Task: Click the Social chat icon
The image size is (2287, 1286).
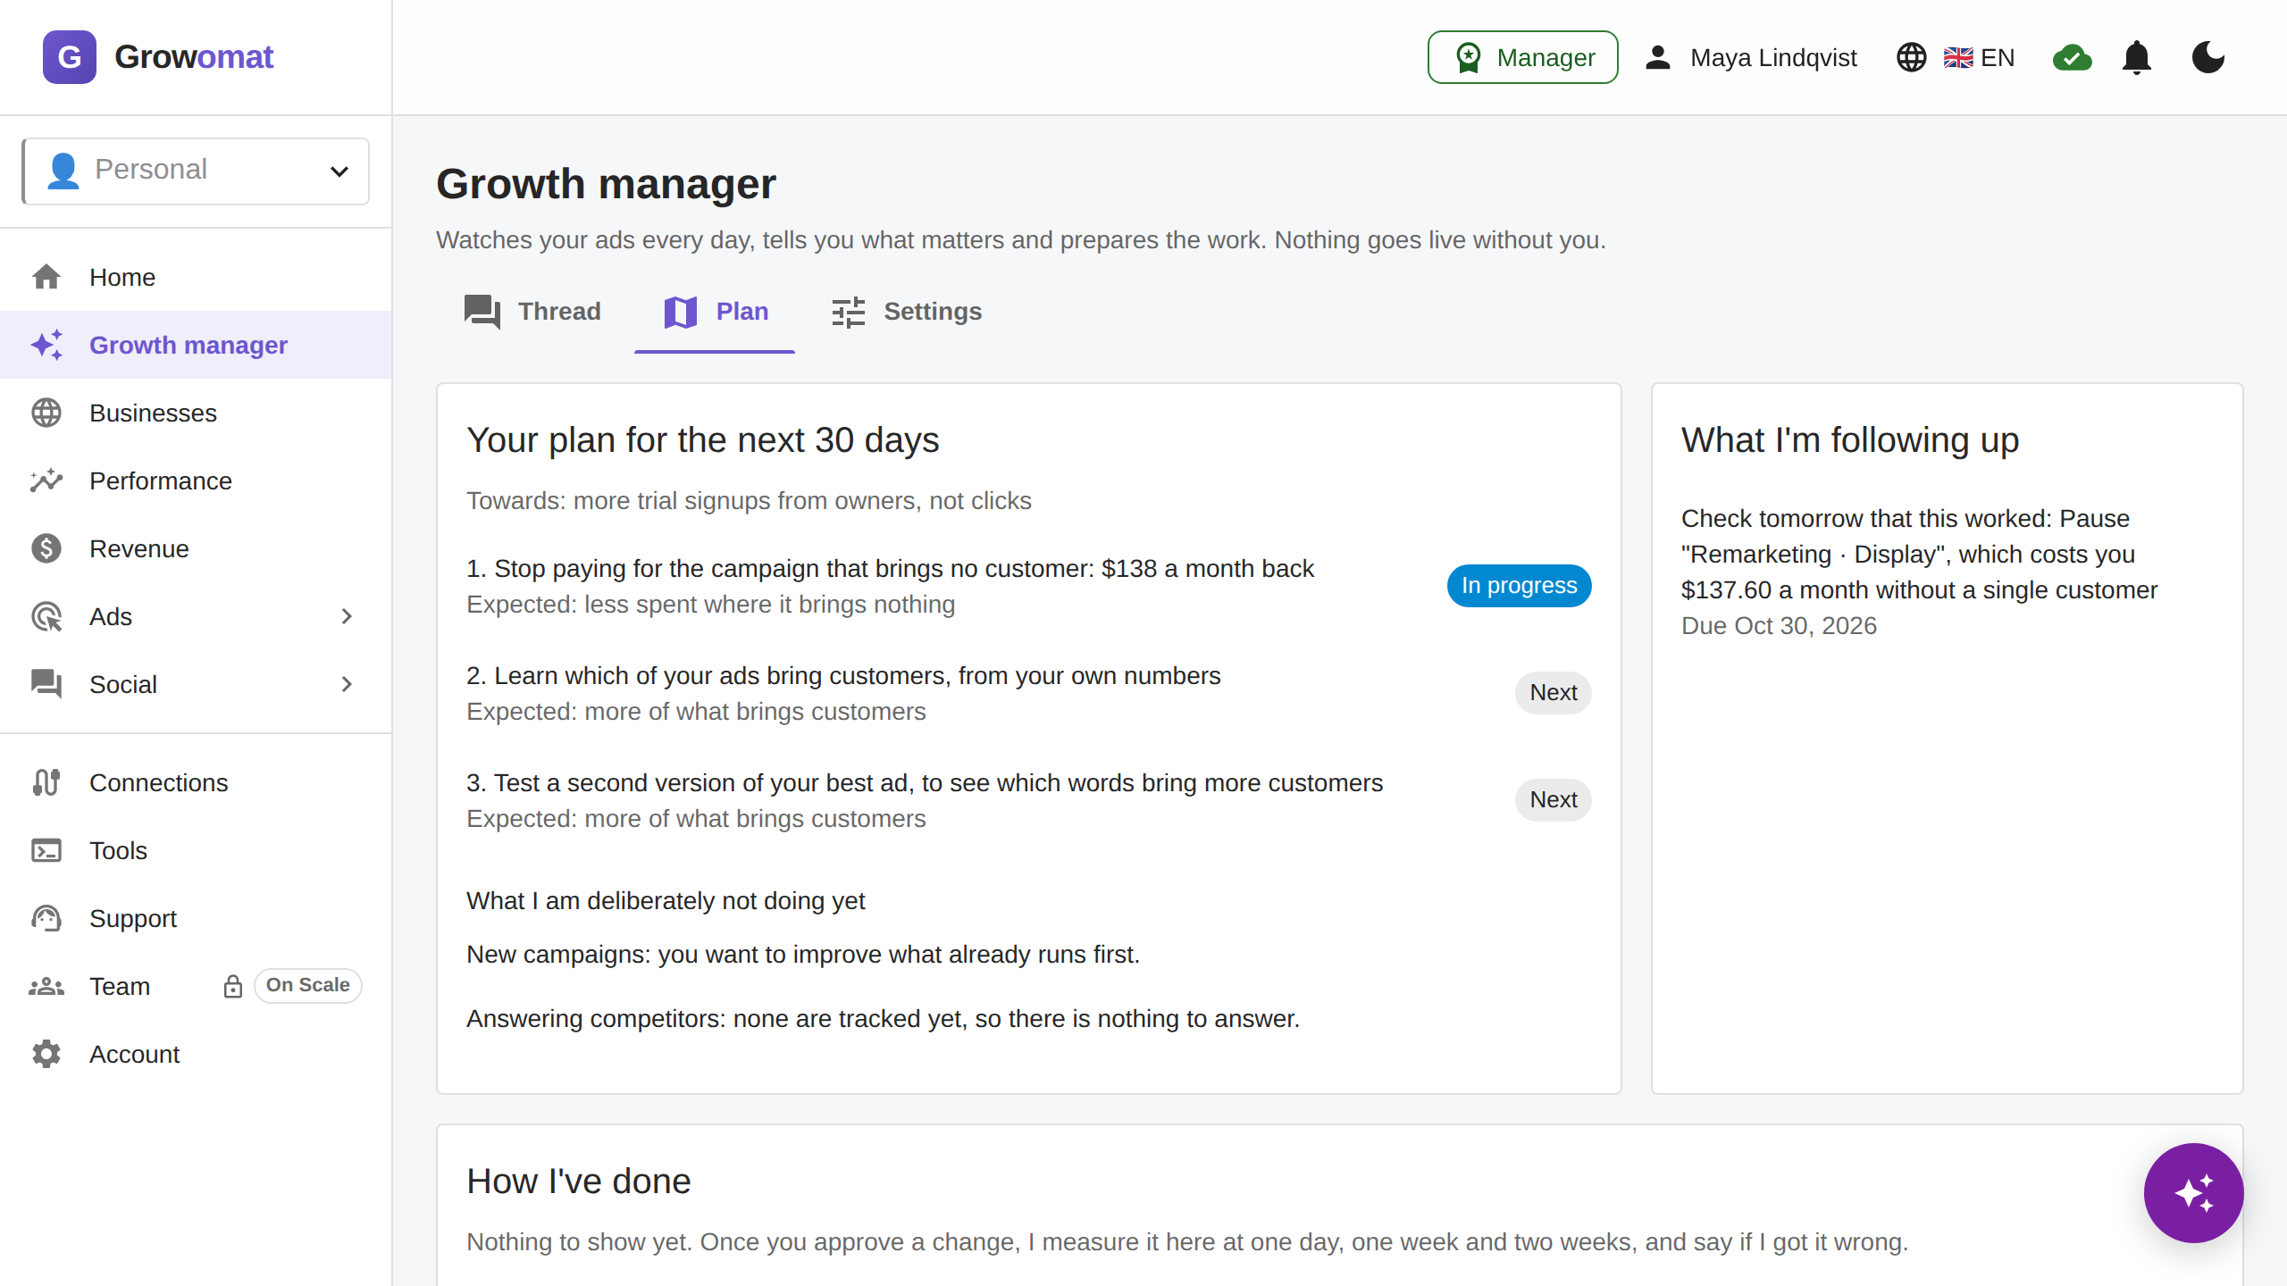Action: click(46, 684)
